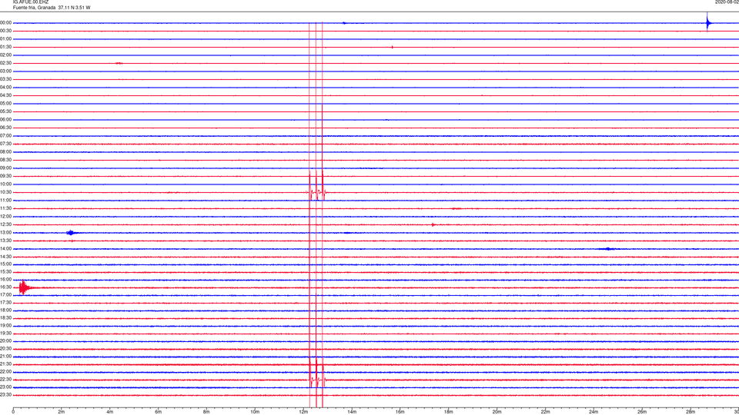
Task: Select the 19:30 row label
Action: 5,333
